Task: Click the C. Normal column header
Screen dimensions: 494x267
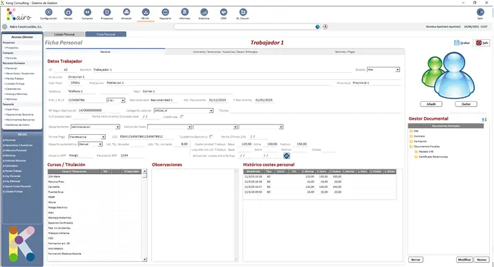Action: click(x=308, y=171)
